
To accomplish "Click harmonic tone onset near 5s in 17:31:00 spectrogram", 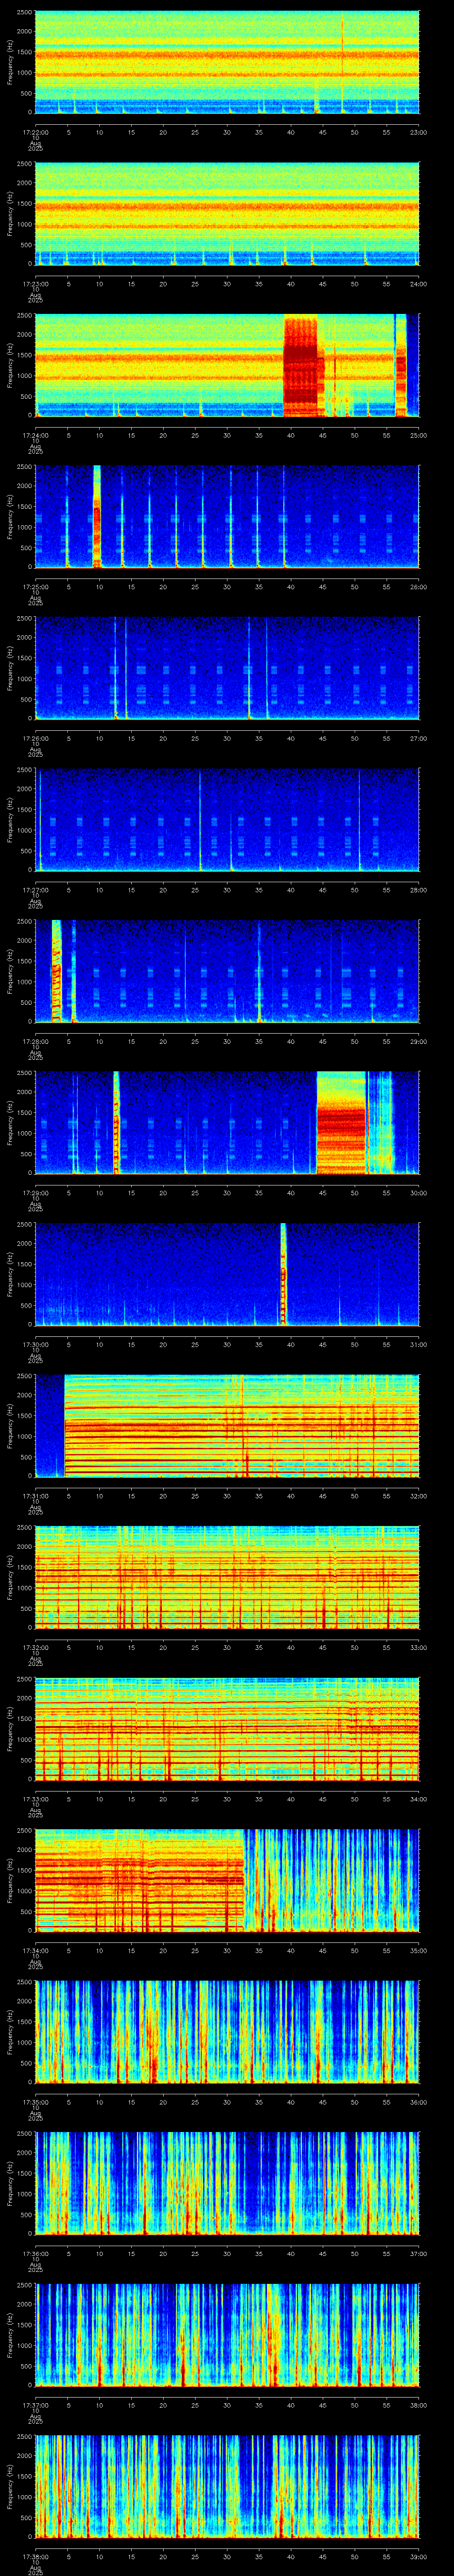I will point(65,1426).
